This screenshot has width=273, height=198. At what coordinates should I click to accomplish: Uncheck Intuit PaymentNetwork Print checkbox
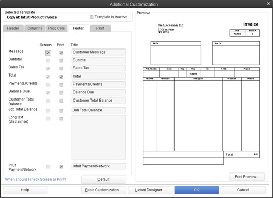point(61,167)
